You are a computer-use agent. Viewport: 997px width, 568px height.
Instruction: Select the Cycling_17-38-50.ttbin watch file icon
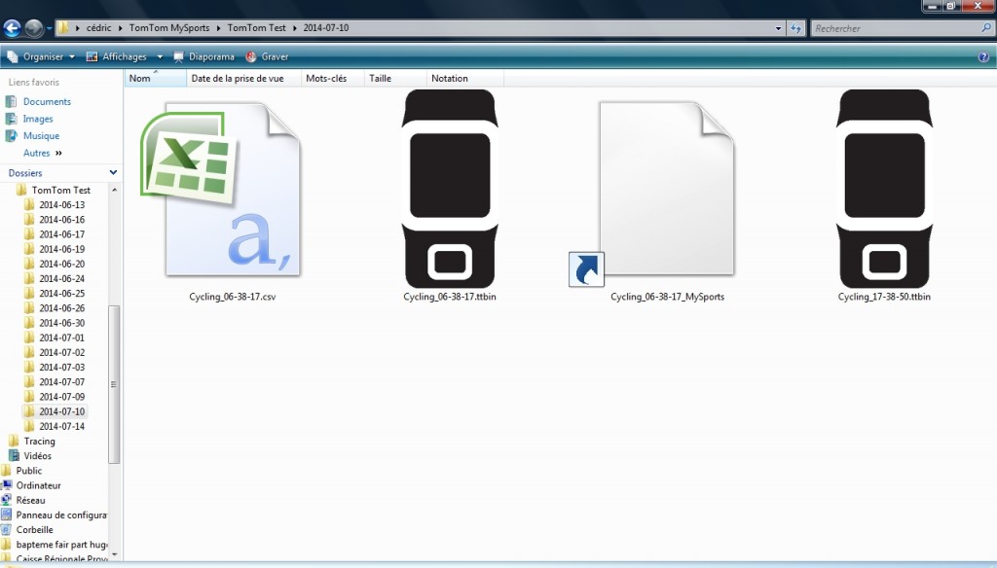[884, 189]
